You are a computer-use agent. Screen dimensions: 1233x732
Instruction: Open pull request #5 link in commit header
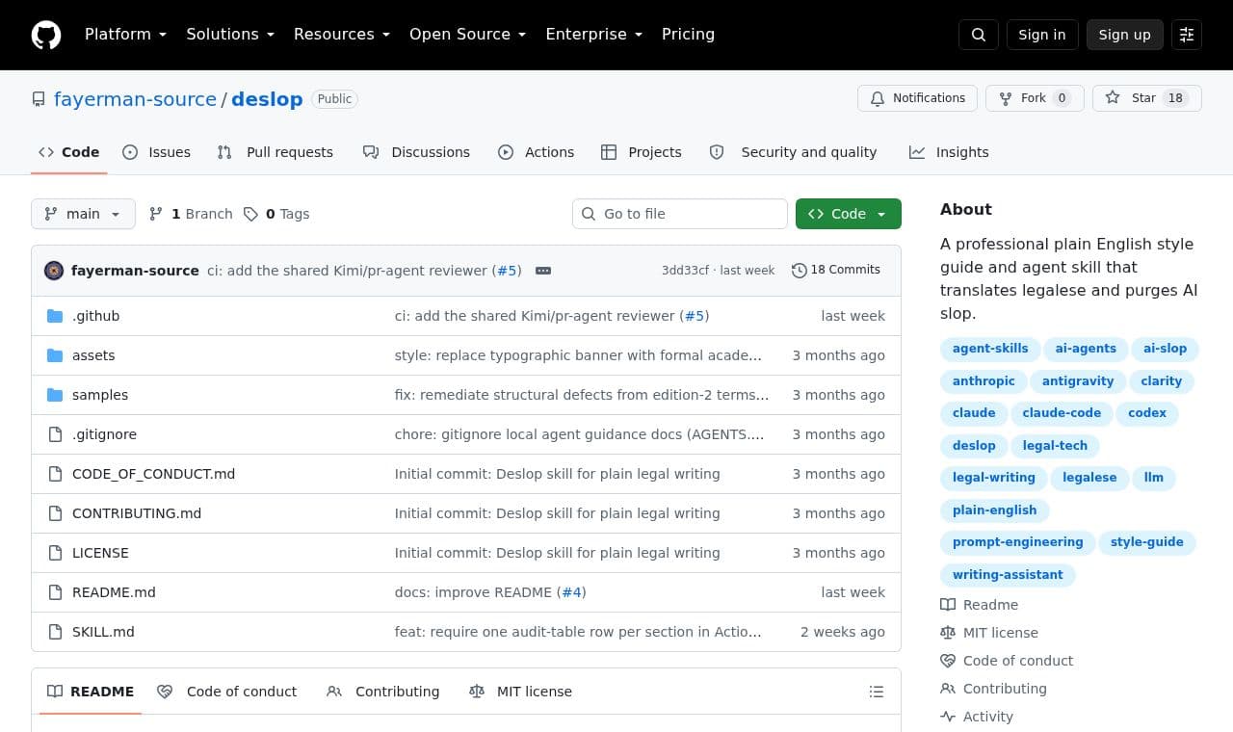click(x=507, y=271)
